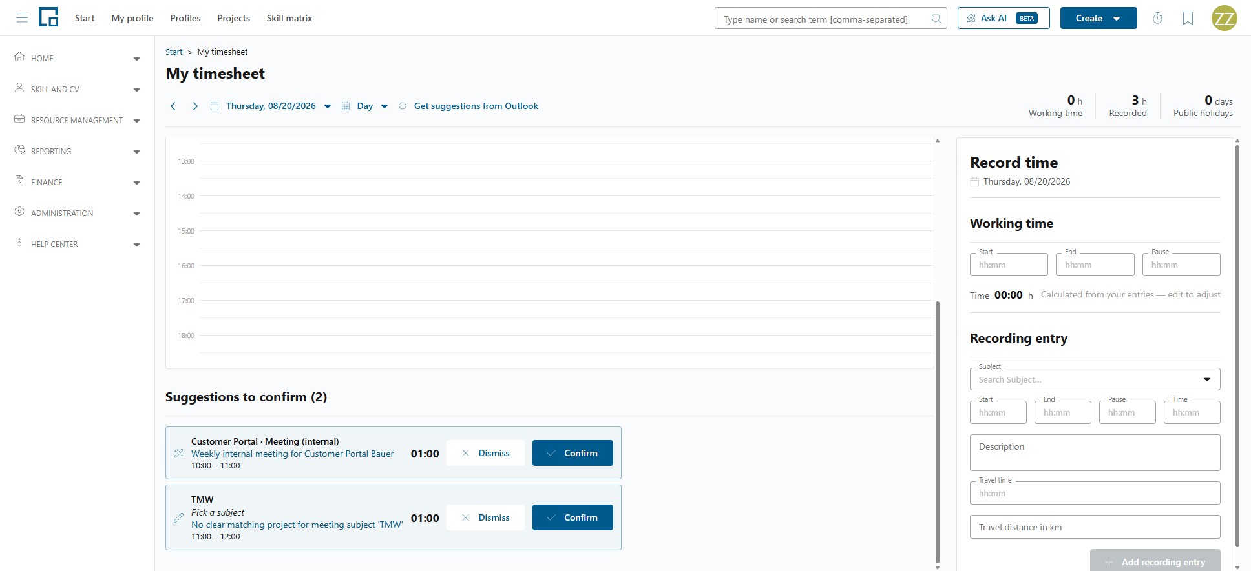This screenshot has width=1251, height=571.
Task: Click the application logo icon
Action: pos(48,17)
